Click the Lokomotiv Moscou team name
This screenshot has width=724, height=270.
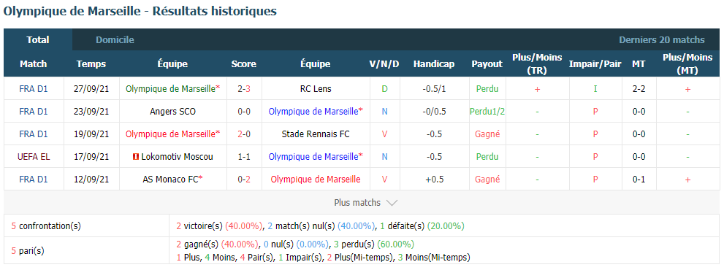(177, 157)
